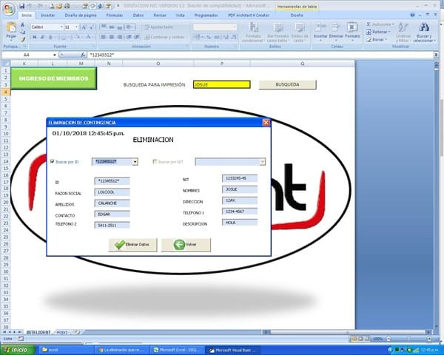
Task: Click the center alignment icon
Action: (112, 37)
